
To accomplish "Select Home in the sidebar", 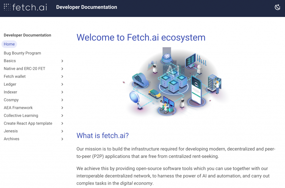I will (9, 44).
